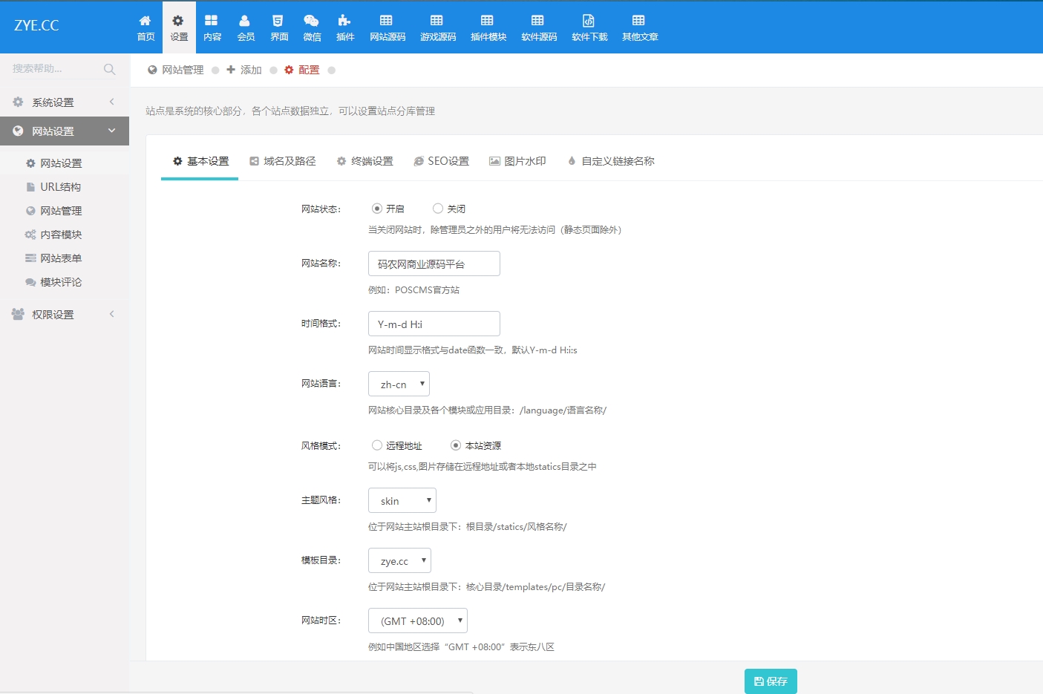Switch to the SEO设置 tab

tap(441, 161)
